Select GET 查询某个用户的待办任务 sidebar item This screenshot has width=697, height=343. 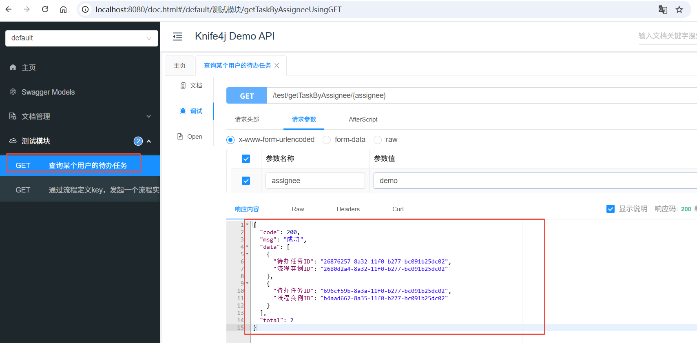pos(80,165)
